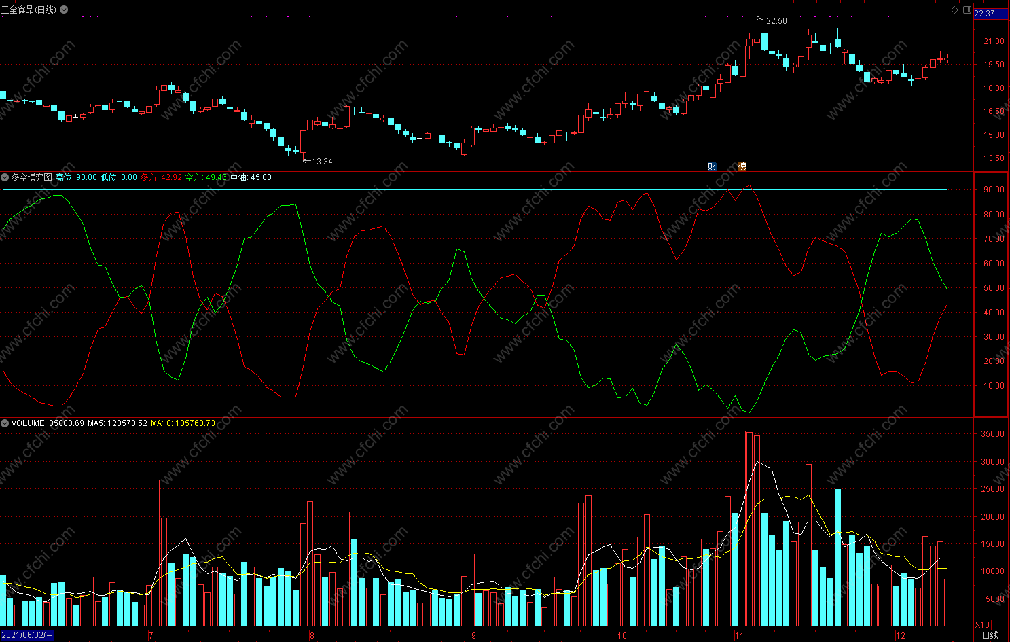Click month 12 marker on time axis
1010x642 pixels.
coord(901,636)
